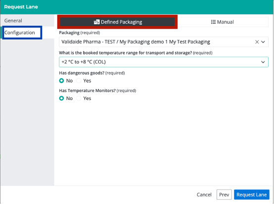The width and height of the screenshot is (274, 204).
Task: Click the Request Lane dialog title bar
Action: click(137, 7)
